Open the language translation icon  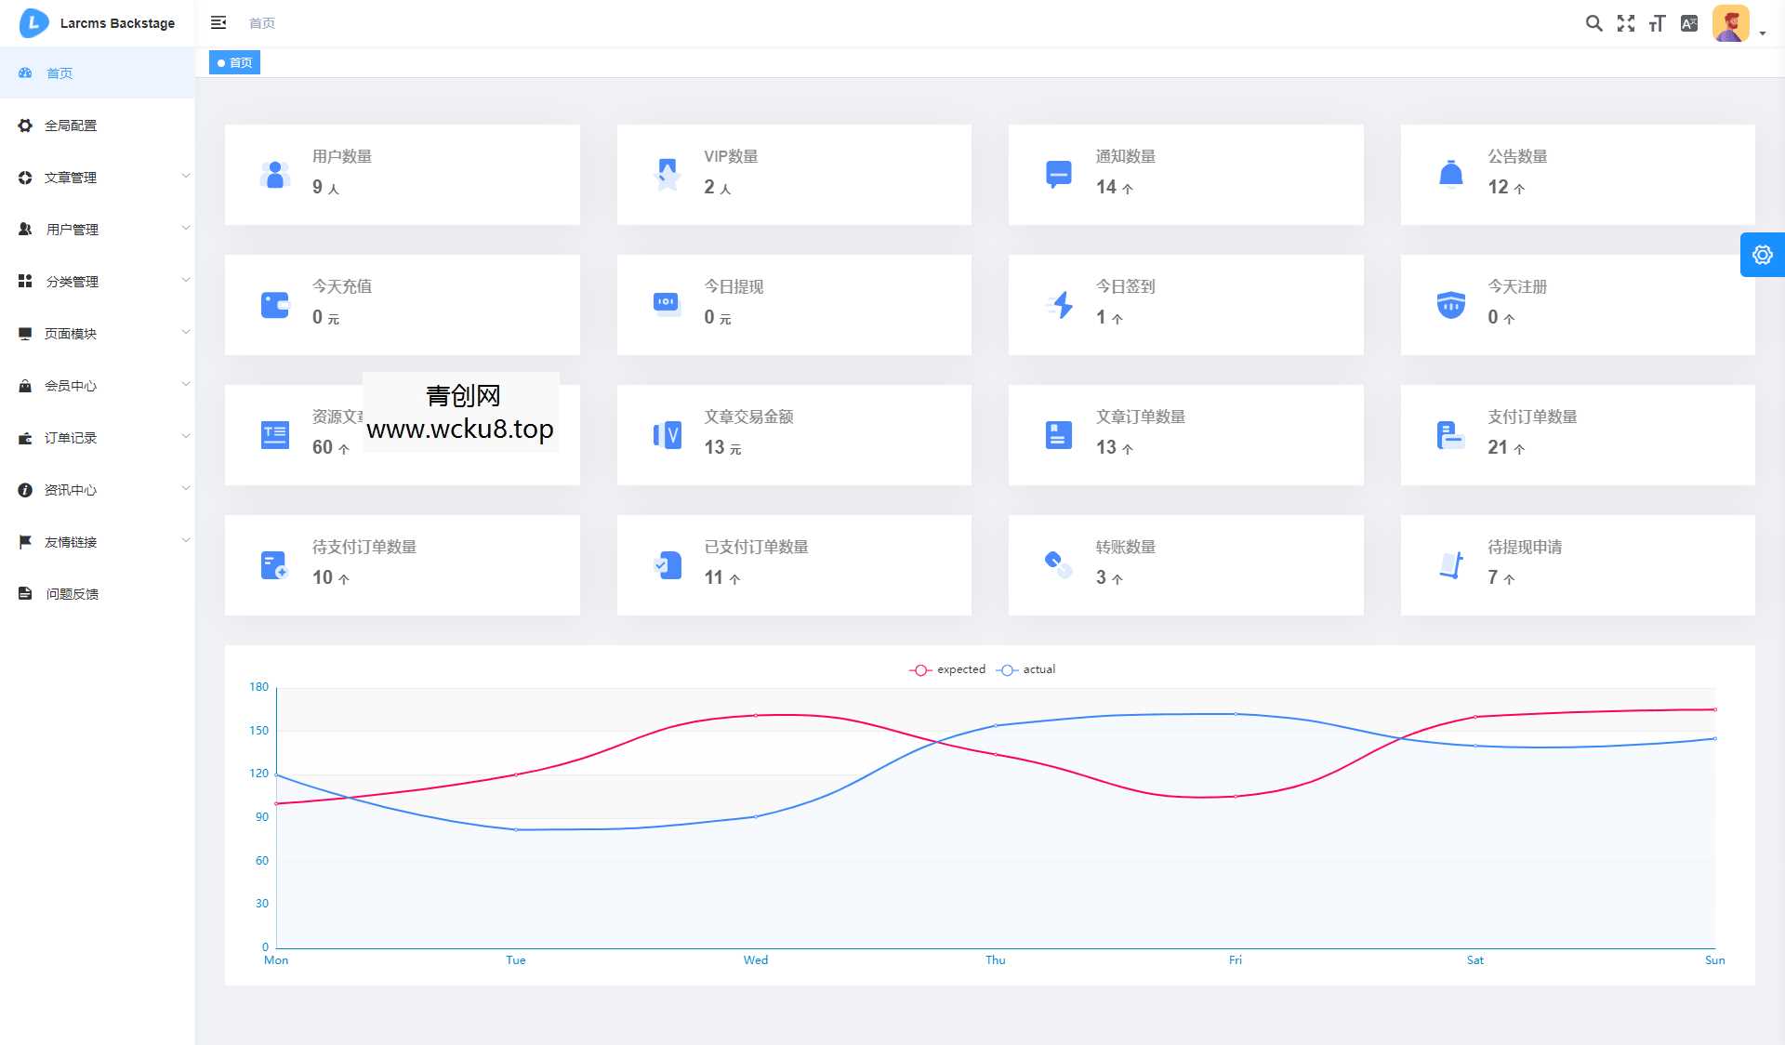point(1689,23)
